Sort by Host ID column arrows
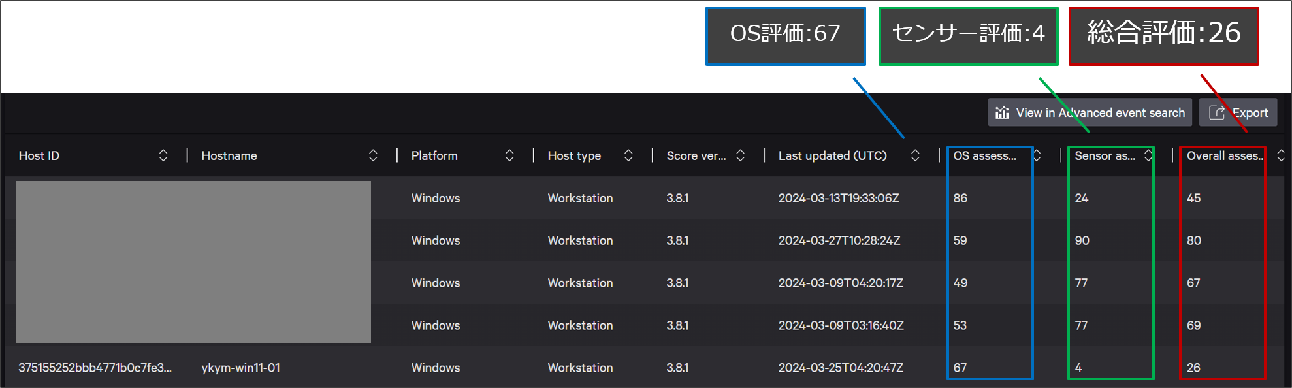1292x388 pixels. 163,155
